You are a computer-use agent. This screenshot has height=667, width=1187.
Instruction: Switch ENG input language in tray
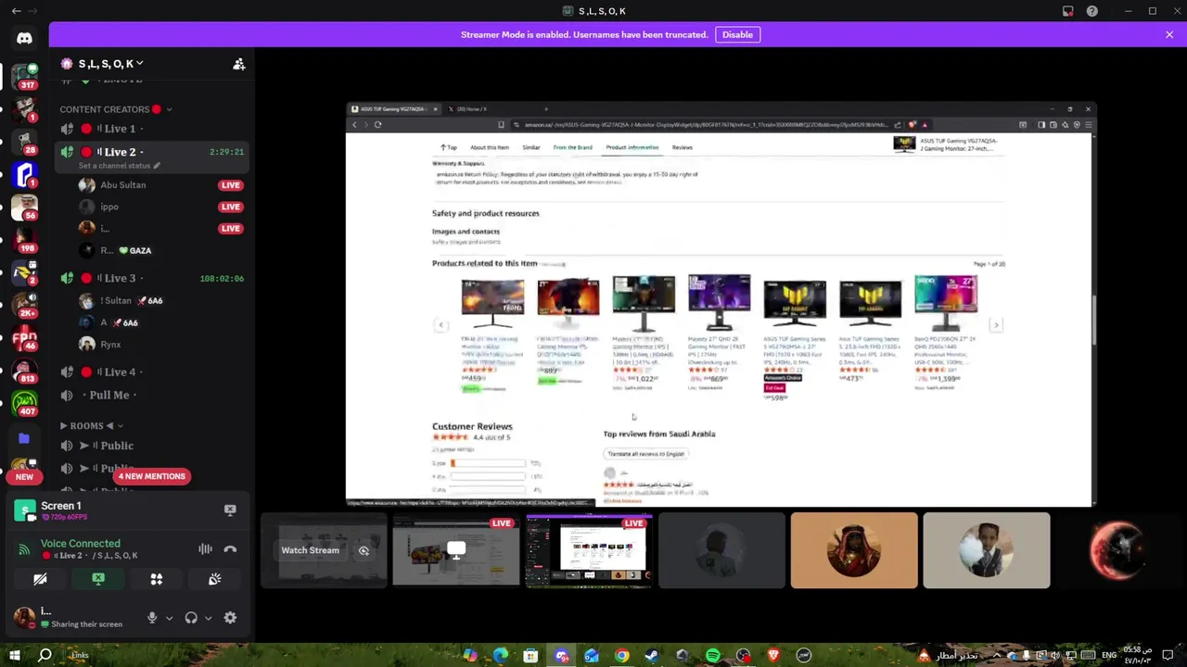pos(1109,656)
